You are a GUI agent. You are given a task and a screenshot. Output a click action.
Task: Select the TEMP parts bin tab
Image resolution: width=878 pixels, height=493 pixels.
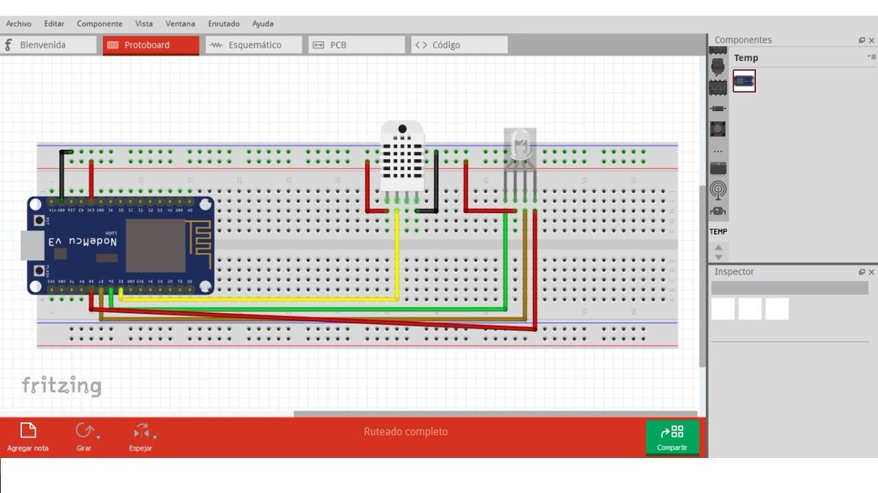718,232
